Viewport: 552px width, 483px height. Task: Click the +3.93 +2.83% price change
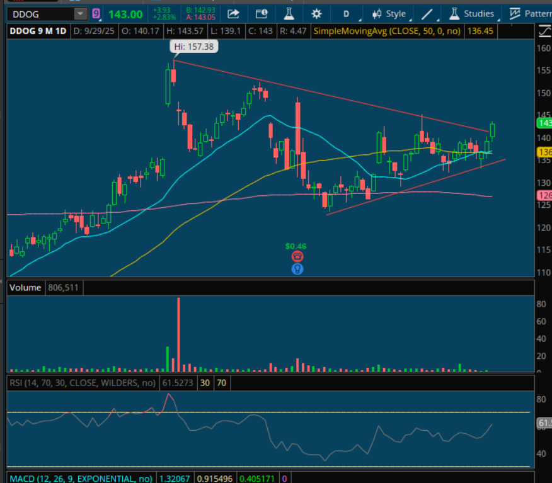[x=164, y=14]
